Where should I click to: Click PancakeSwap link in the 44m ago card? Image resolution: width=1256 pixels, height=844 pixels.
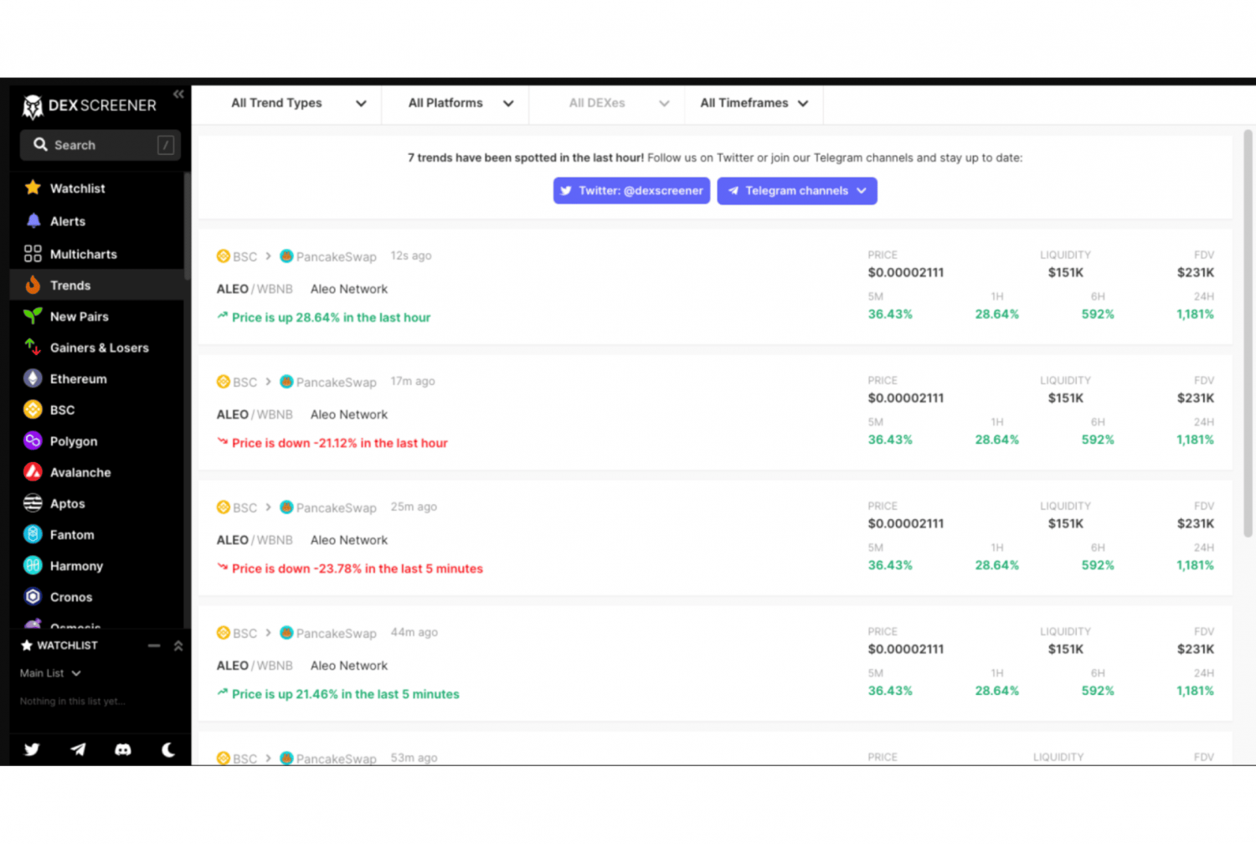point(328,633)
